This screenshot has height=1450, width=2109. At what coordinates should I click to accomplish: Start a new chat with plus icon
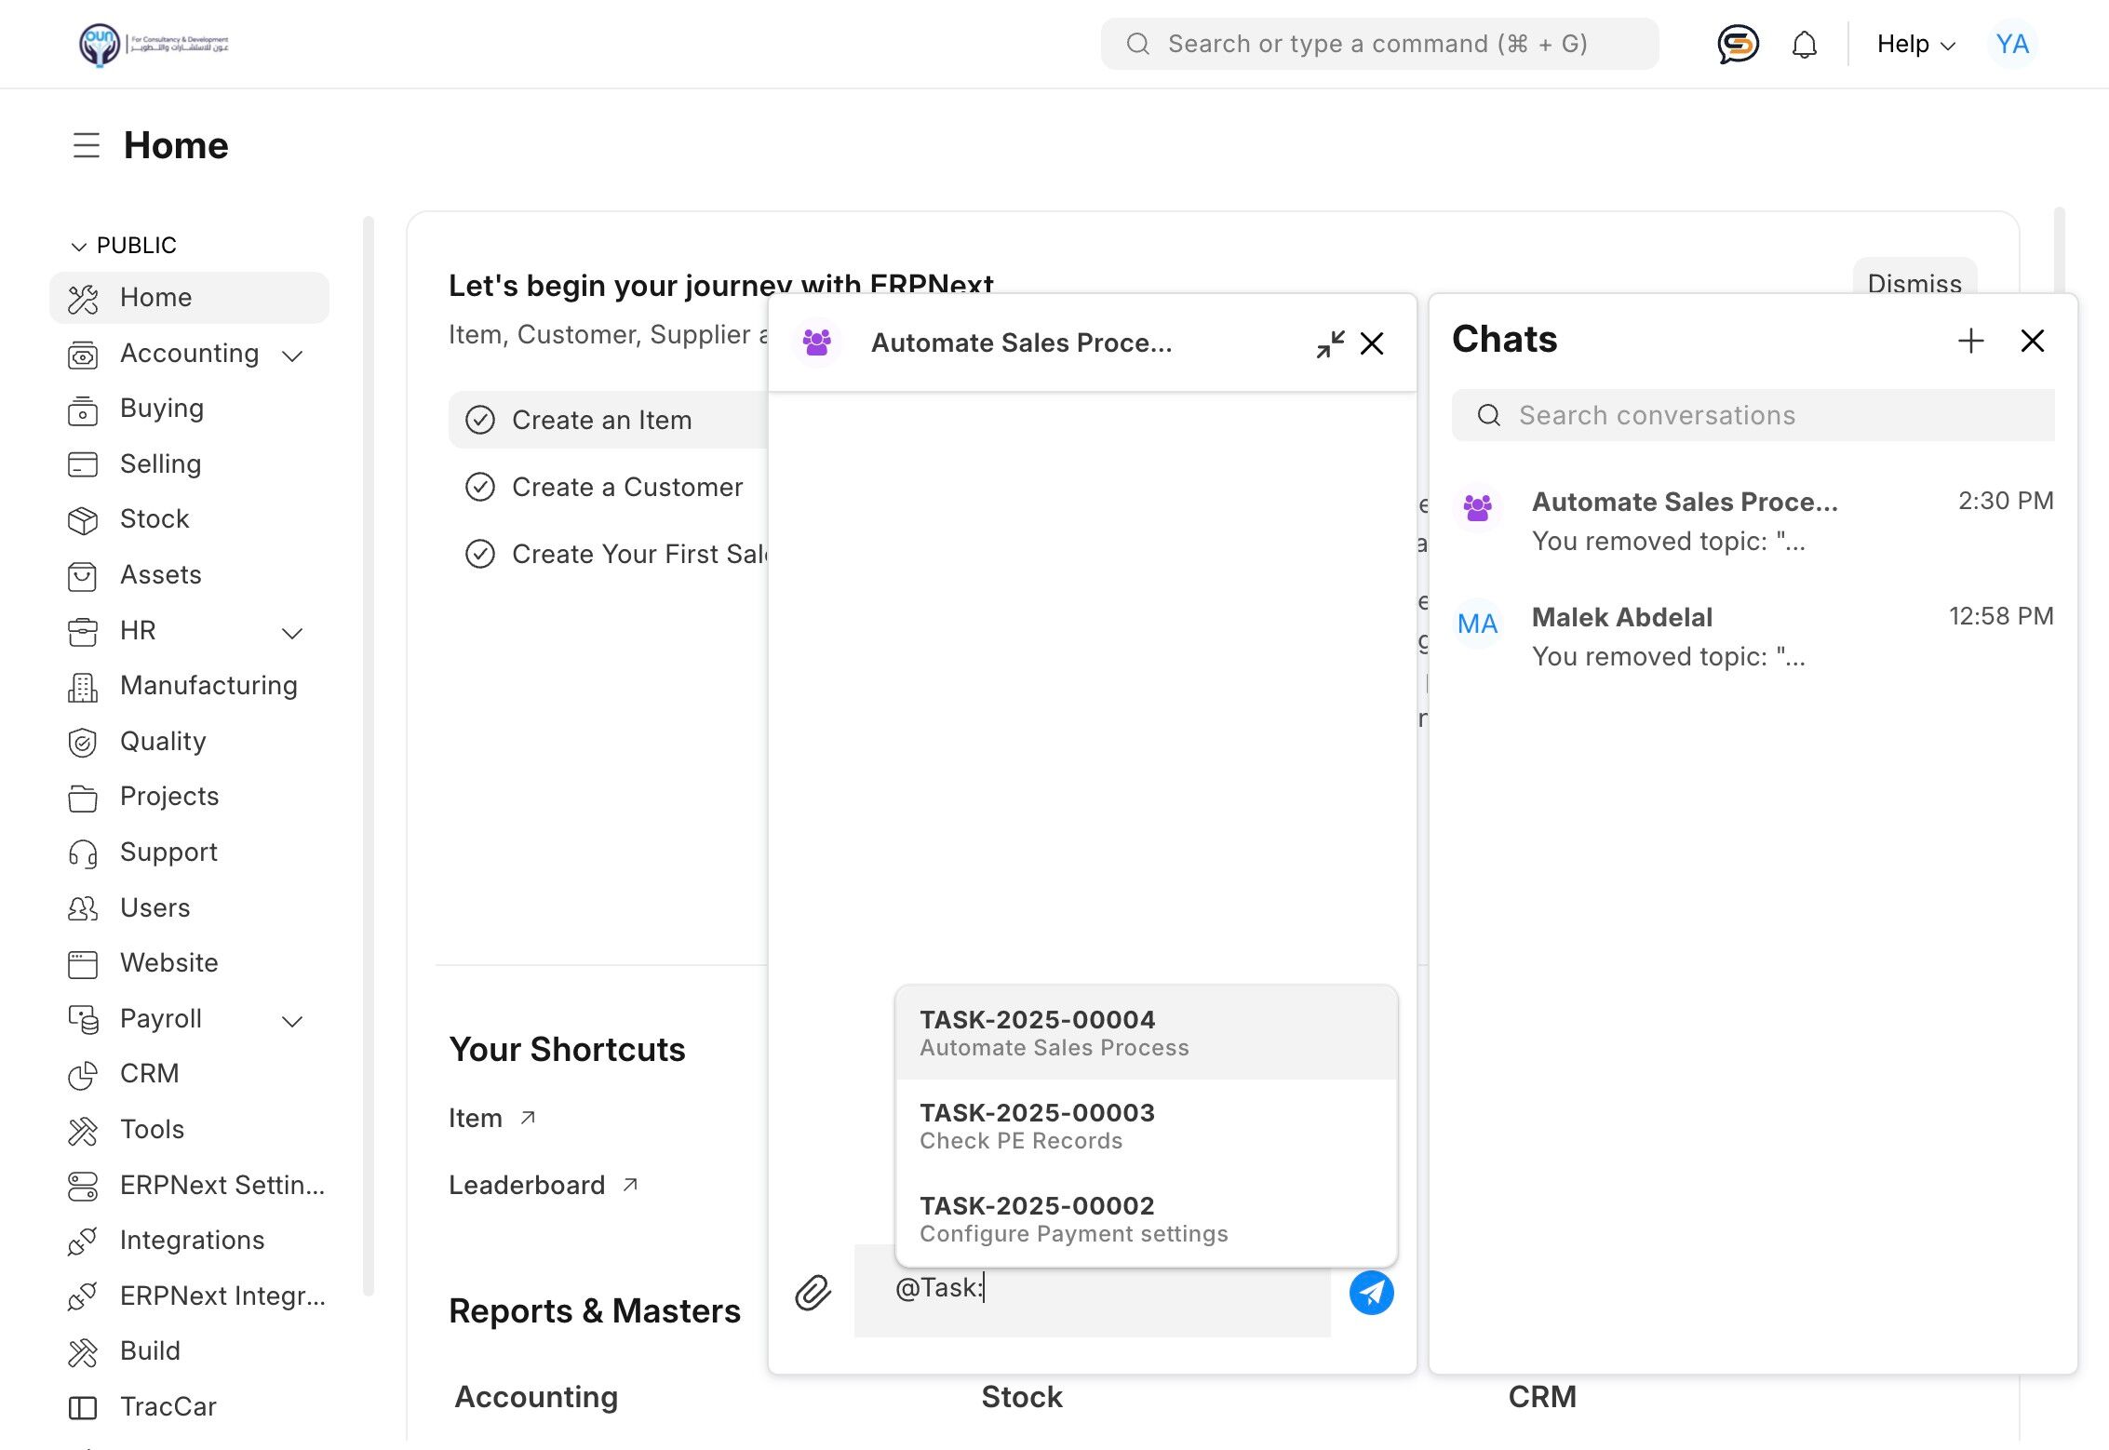(x=1970, y=341)
